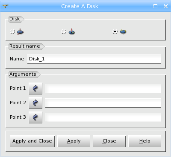This screenshot has width=171, height=157.
Task: Focus the Point 1 text field
Action: pyautogui.click(x=103, y=88)
